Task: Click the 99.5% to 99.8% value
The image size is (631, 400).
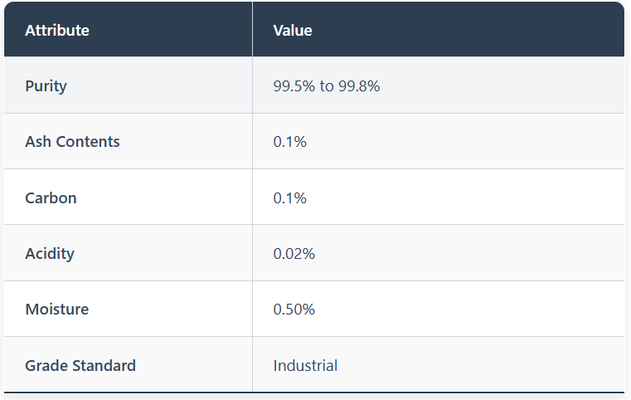Action: [327, 85]
